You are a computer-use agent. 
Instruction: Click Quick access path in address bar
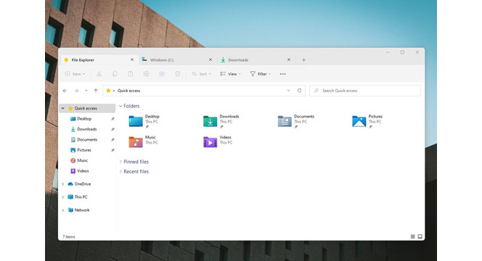(x=128, y=91)
